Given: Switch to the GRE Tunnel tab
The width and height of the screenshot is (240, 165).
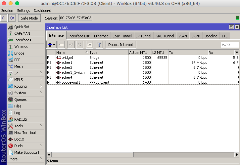Looking at the screenshot, I should pyautogui.click(x=165, y=36).
